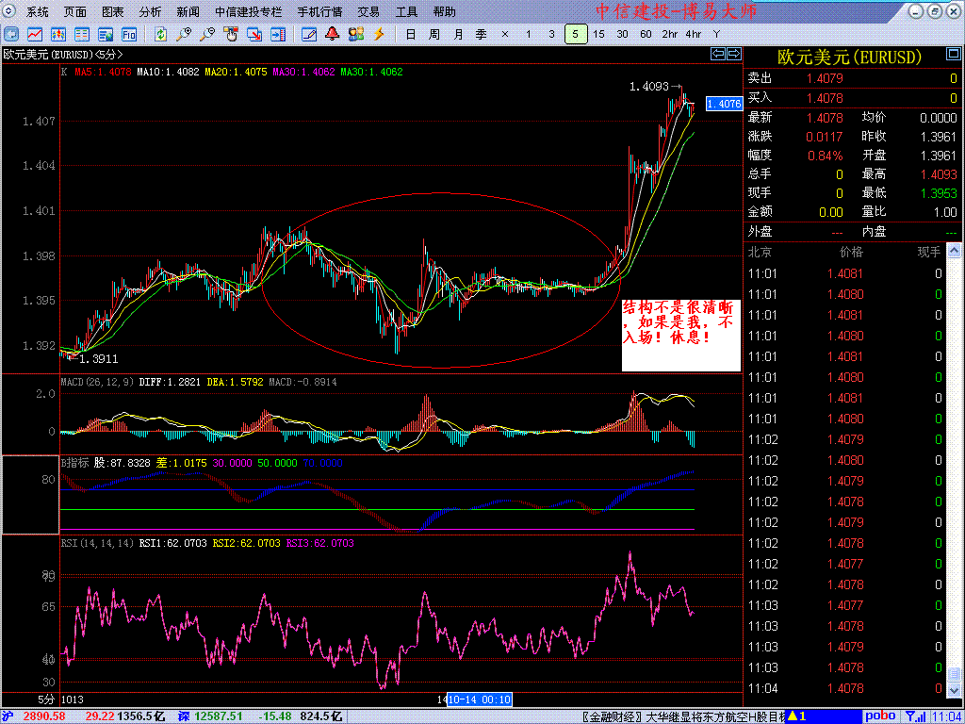Image resolution: width=965 pixels, height=724 pixels.
Task: Click the zoom out magnifier icon
Action: (207, 34)
